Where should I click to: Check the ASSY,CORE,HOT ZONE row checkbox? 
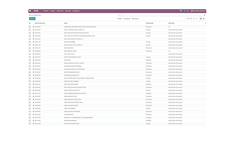tap(30, 51)
